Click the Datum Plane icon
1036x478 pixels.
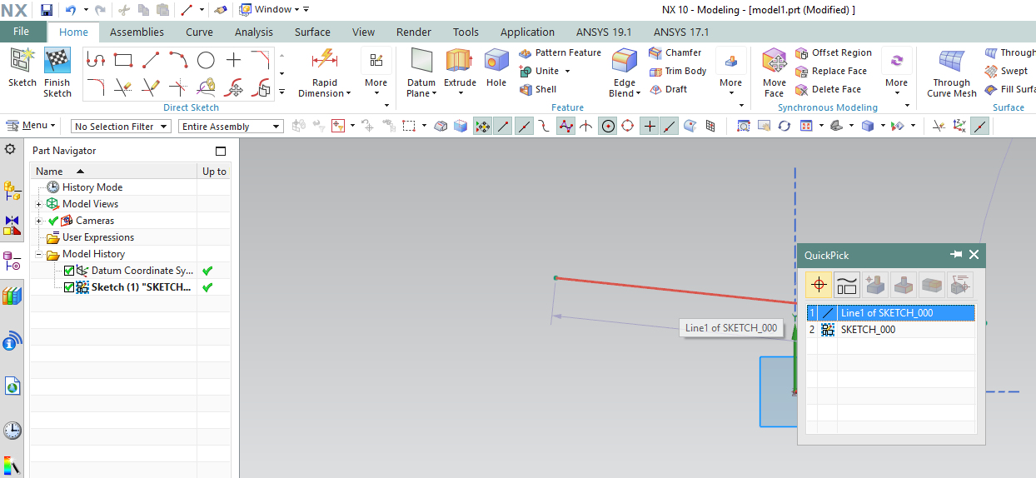[x=421, y=61]
